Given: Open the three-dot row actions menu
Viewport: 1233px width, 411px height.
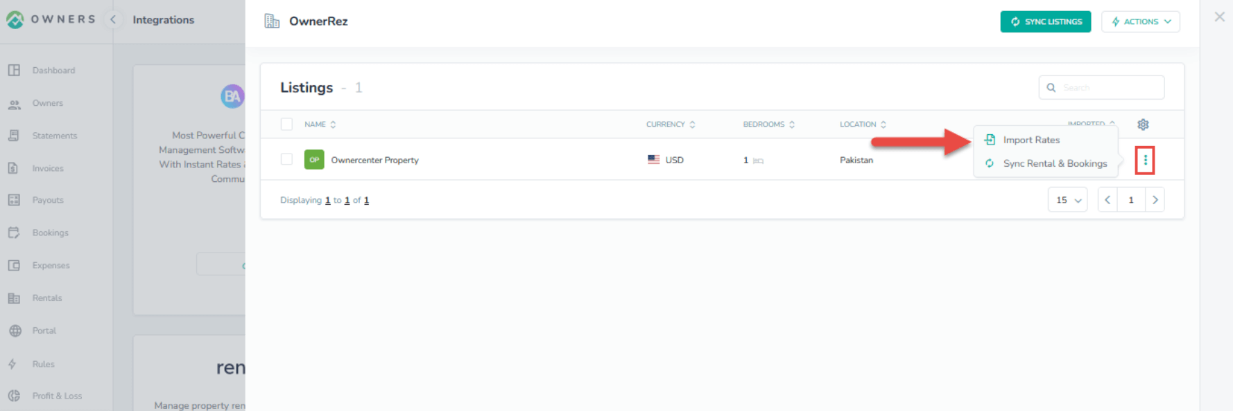Looking at the screenshot, I should coord(1145,161).
